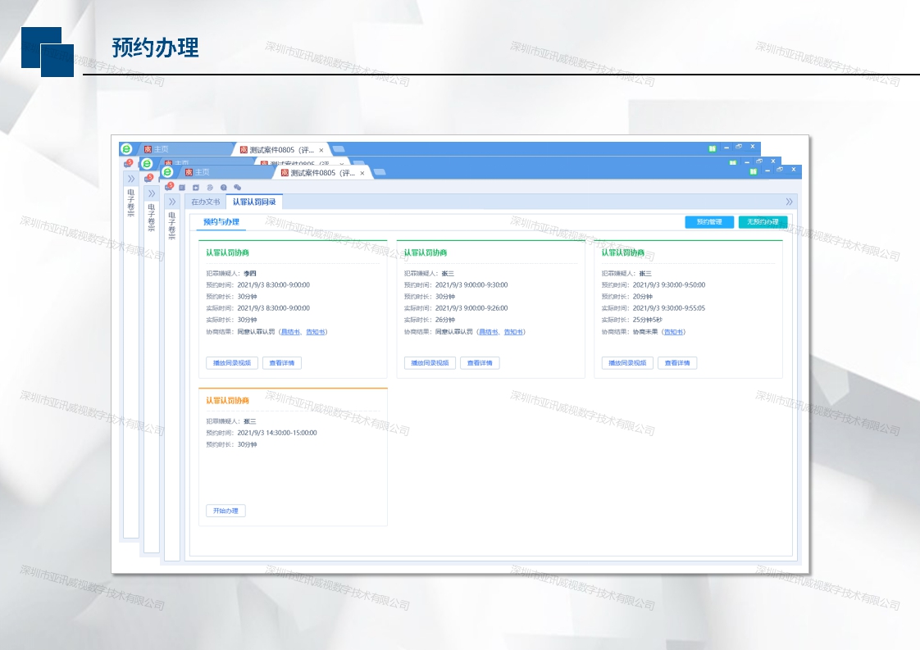This screenshot has height=650, width=920.
Task: Open 告知书 link in 李四 card
Action: (x=315, y=332)
